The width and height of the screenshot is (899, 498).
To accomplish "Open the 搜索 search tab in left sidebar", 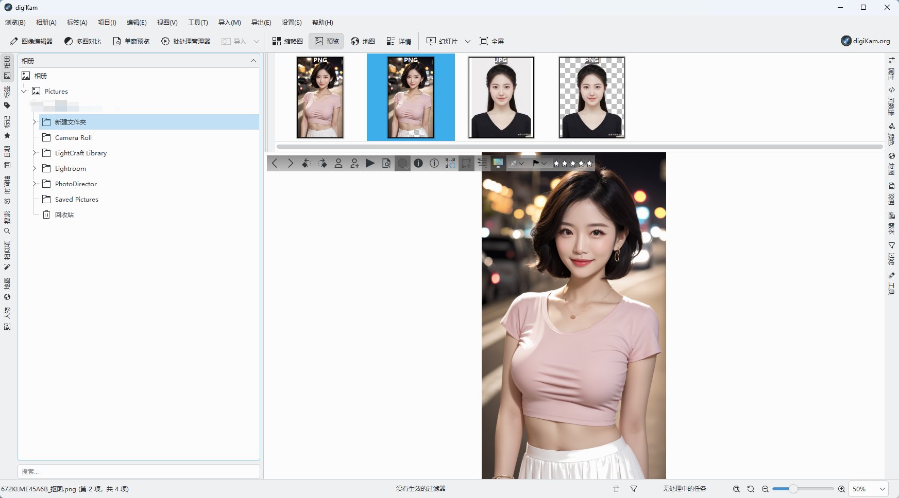I will pos(7,222).
